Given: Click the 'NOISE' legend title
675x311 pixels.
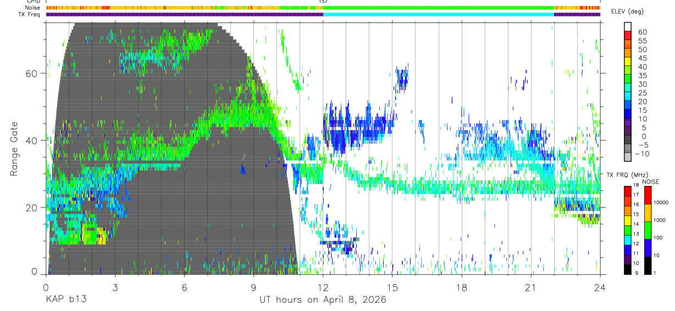Looking at the screenshot, I should [650, 182].
